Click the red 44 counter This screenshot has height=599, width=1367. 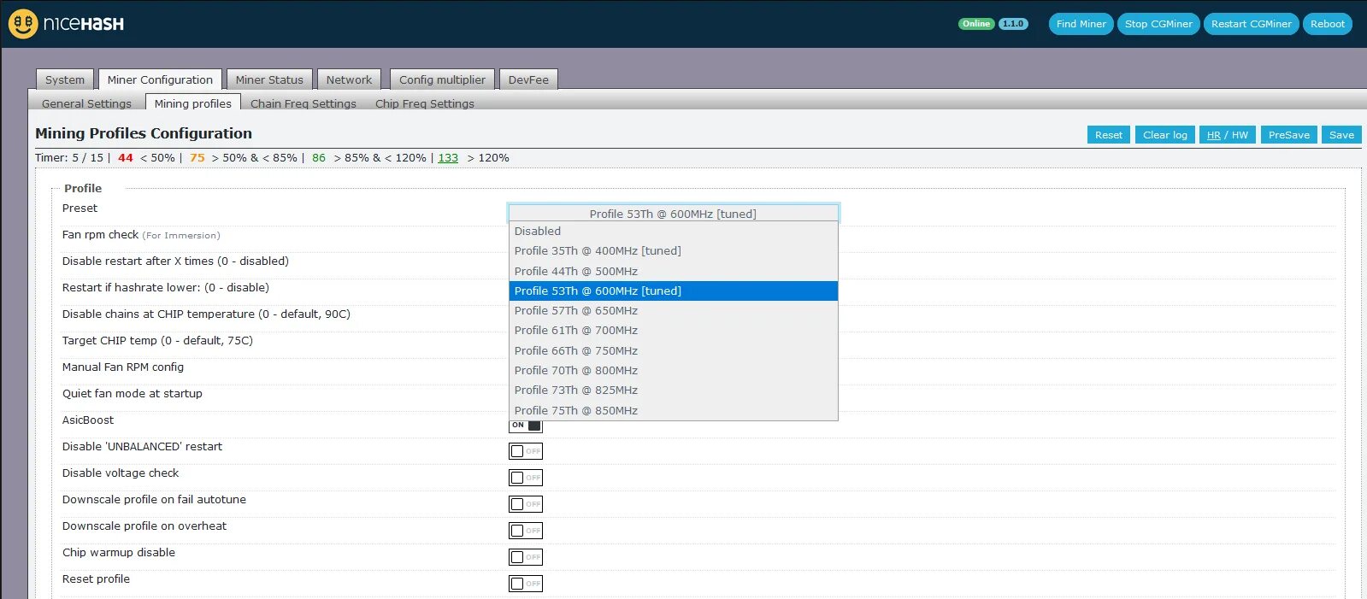[x=126, y=158]
